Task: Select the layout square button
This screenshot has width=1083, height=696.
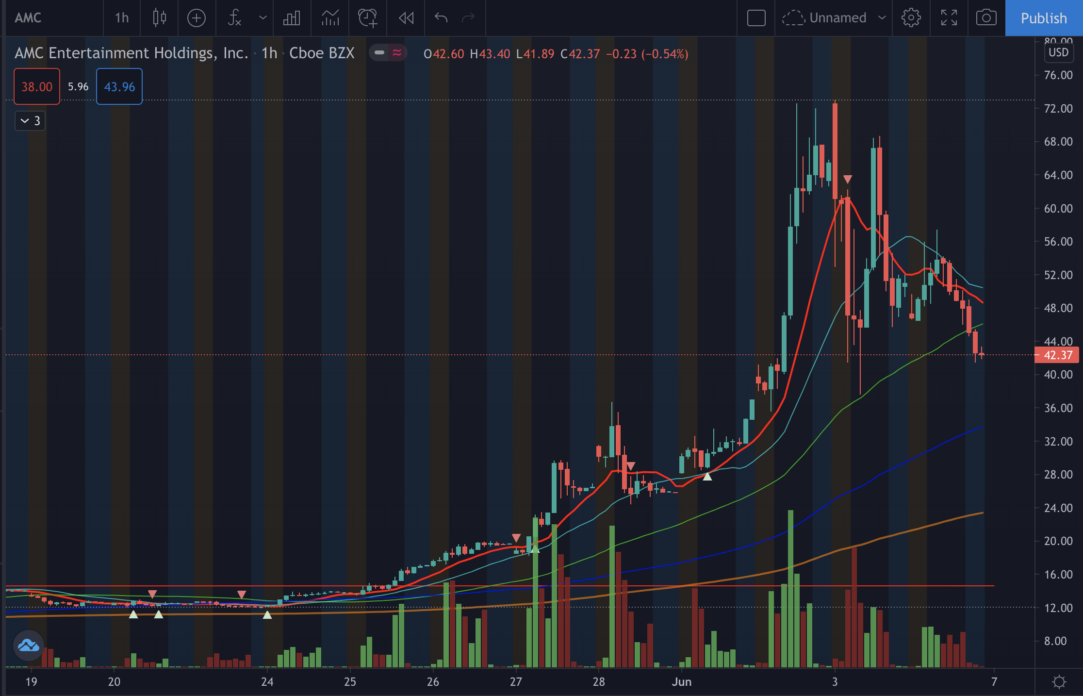Action: 756,18
